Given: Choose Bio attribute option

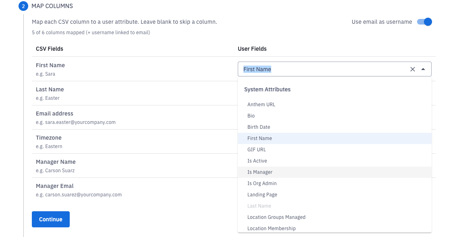Looking at the screenshot, I should tap(334, 116).
